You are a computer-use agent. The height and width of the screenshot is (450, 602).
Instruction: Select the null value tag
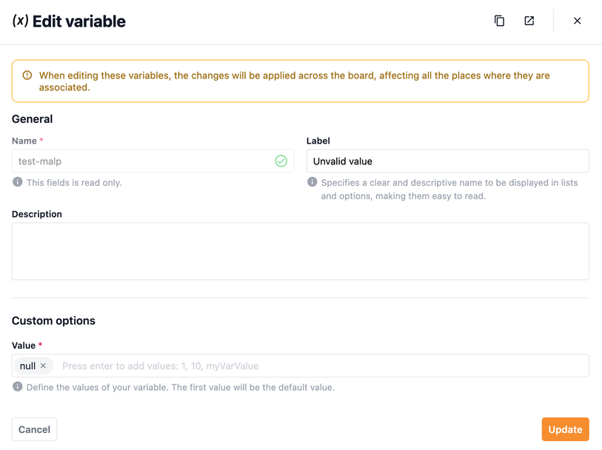point(27,366)
